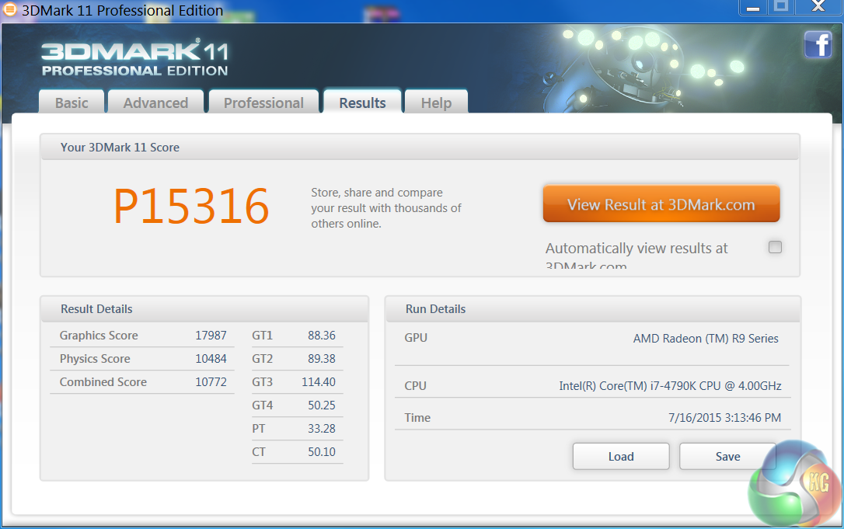The width and height of the screenshot is (844, 529).
Task: Switch to the Basic tab
Action: coord(71,103)
